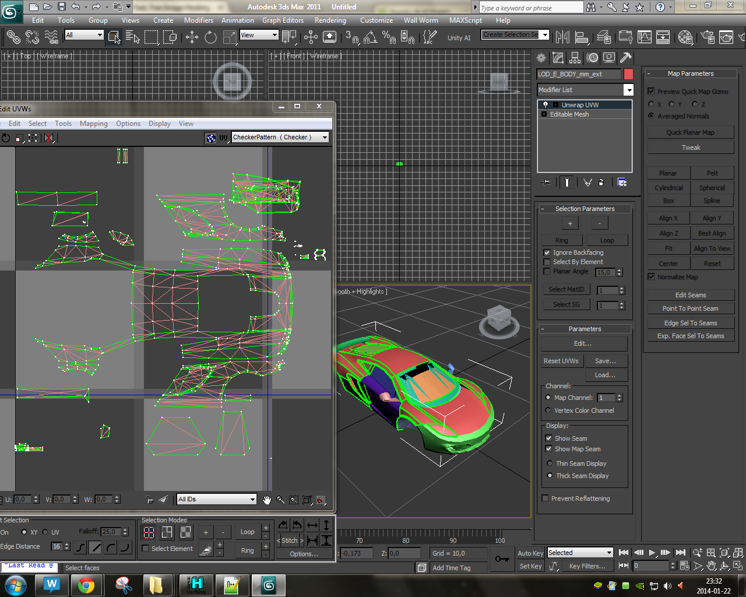The height and width of the screenshot is (597, 746).
Task: Open the Modifier List dropdown
Action: click(628, 90)
